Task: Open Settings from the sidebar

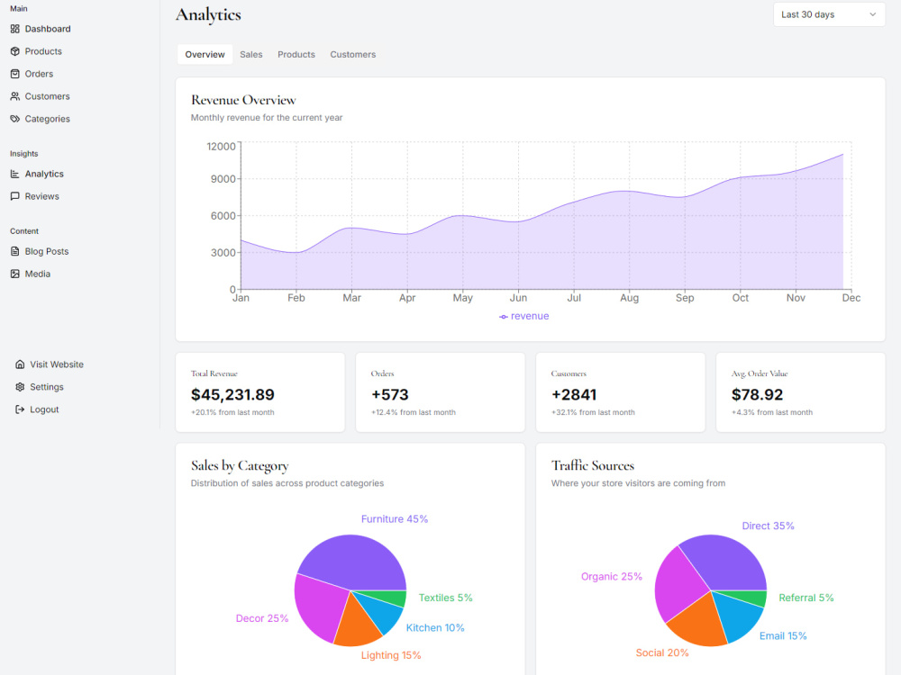Action: click(x=47, y=387)
